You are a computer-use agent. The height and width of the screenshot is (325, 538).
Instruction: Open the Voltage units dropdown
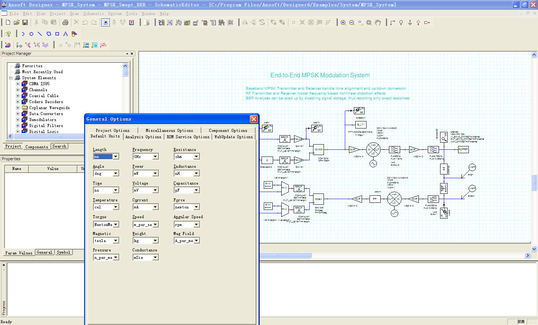[155, 190]
